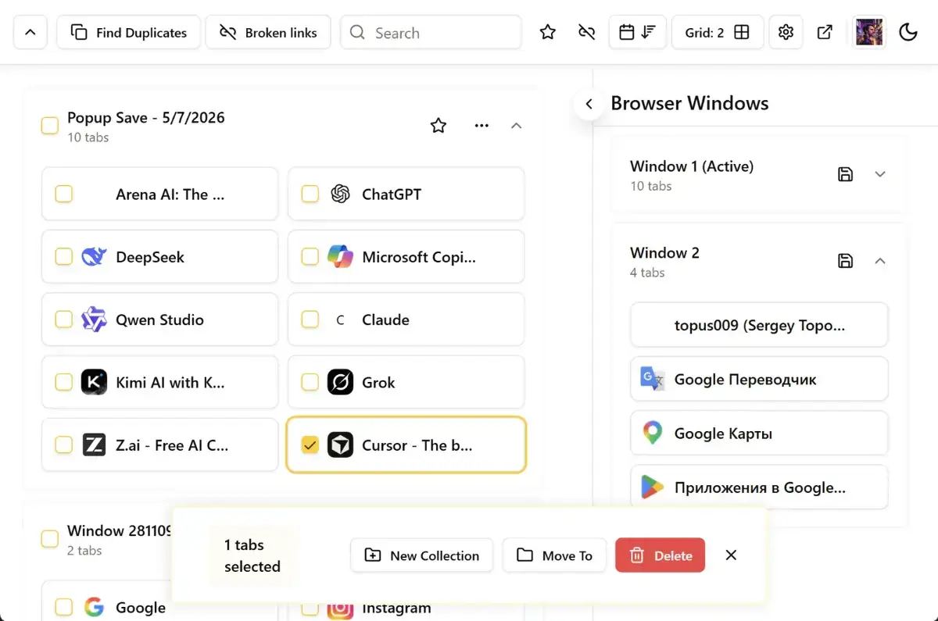Check the Arena AI tab checkbox
938x621 pixels.
click(64, 194)
